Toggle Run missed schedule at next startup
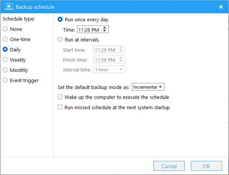This screenshot has height=175, width=229. 60,108
